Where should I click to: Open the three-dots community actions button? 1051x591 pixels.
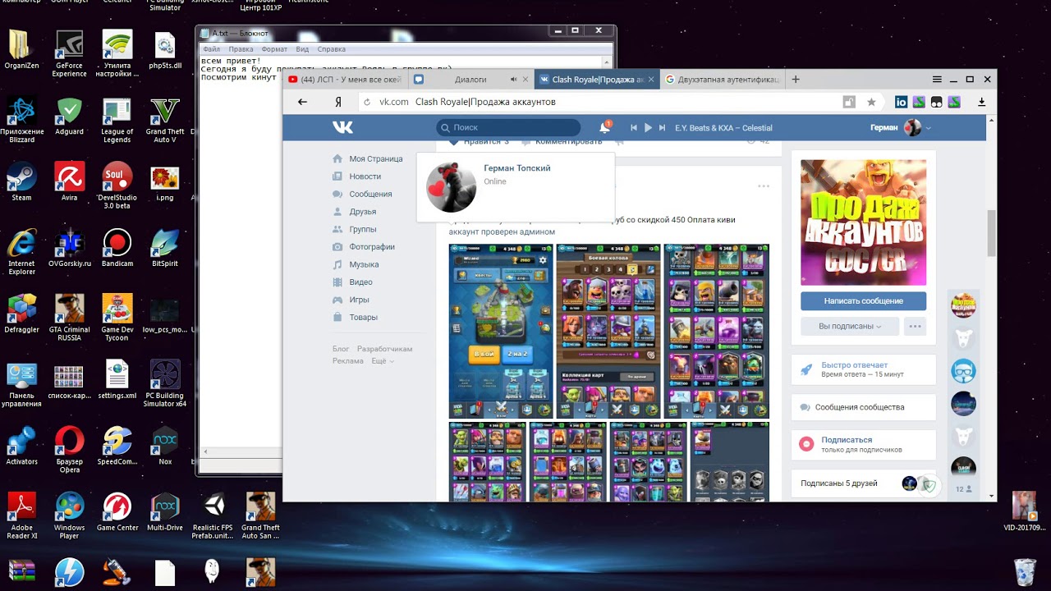[x=915, y=326]
